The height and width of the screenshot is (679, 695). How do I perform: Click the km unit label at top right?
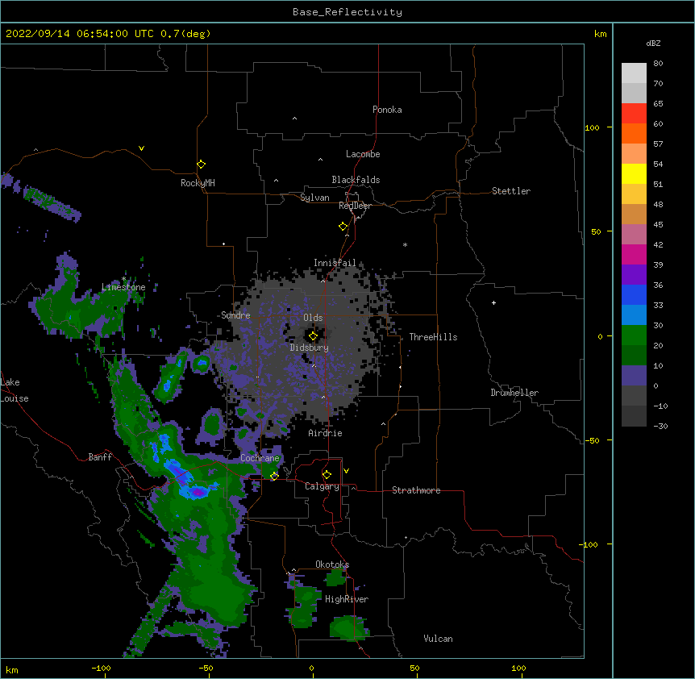[x=601, y=34]
